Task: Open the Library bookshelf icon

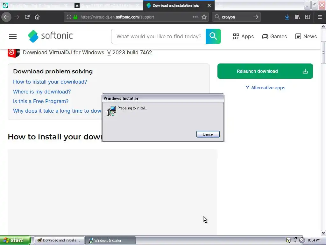Action: [x=297, y=17]
